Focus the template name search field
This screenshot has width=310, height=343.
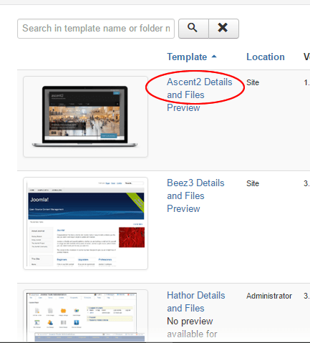(x=96, y=29)
